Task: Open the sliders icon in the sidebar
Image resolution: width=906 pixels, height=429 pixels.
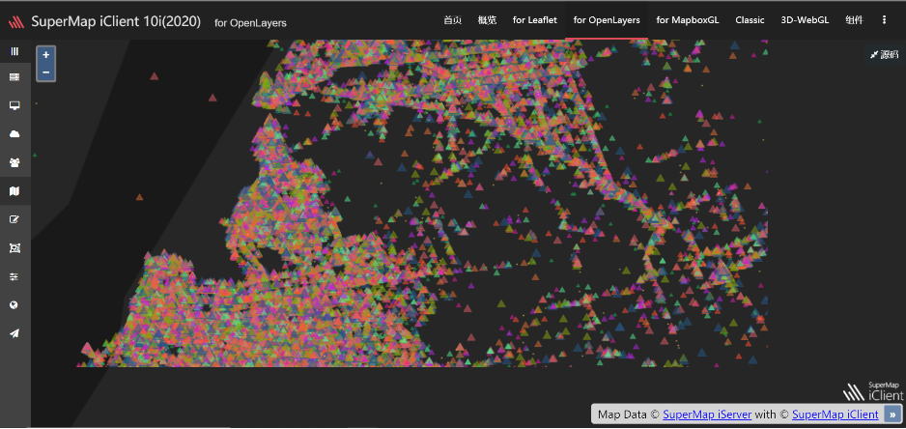Action: [15, 277]
